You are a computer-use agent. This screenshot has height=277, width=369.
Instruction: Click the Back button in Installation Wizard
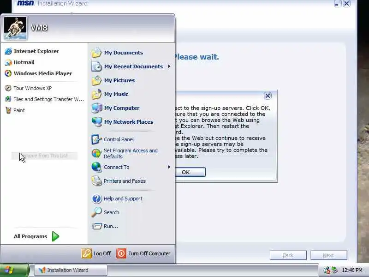[x=288, y=255]
